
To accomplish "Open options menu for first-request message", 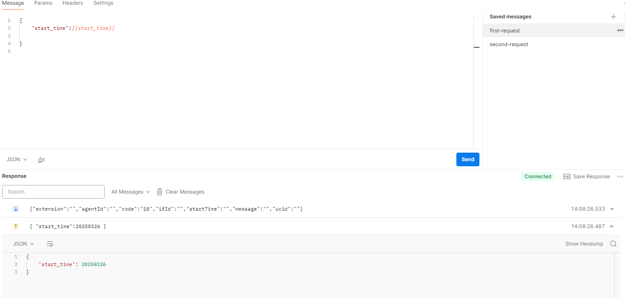I will 620,30.
